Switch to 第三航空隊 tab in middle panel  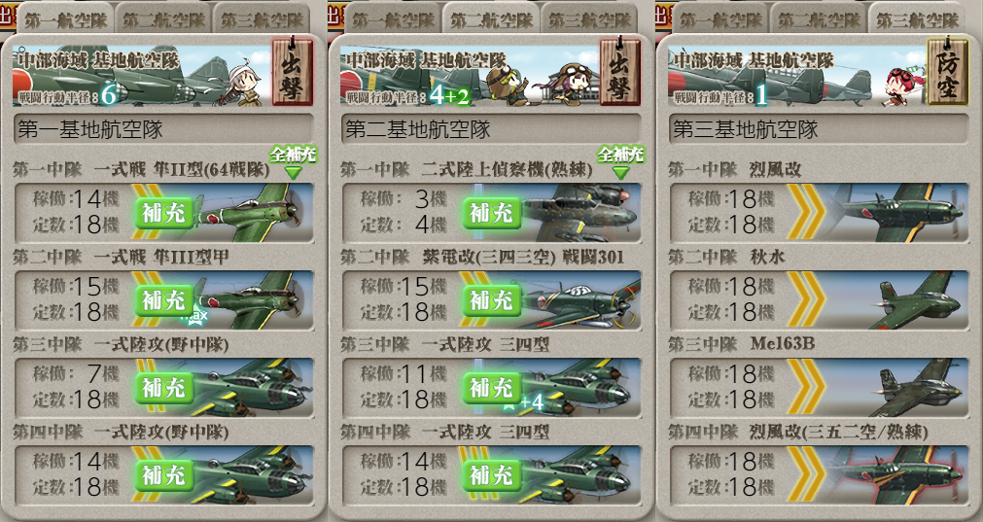coord(589,20)
